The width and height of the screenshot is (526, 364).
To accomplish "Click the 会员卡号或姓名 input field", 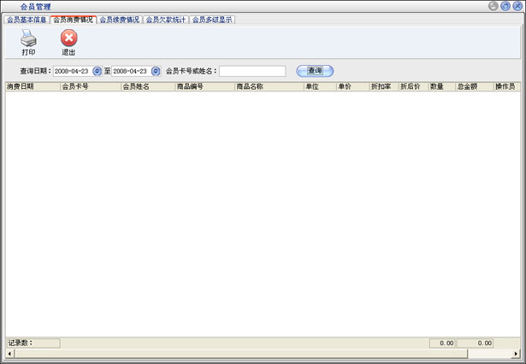I will (x=252, y=71).
